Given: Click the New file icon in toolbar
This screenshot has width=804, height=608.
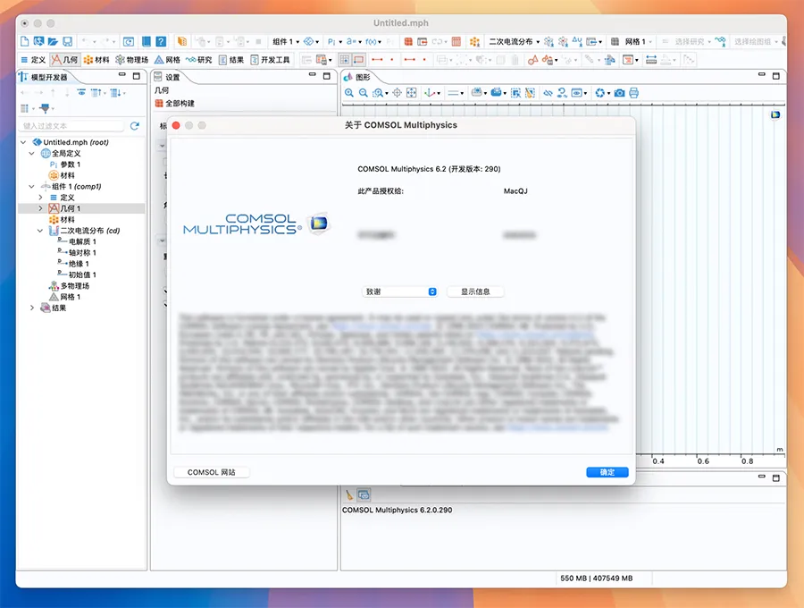Looking at the screenshot, I should click(24, 41).
